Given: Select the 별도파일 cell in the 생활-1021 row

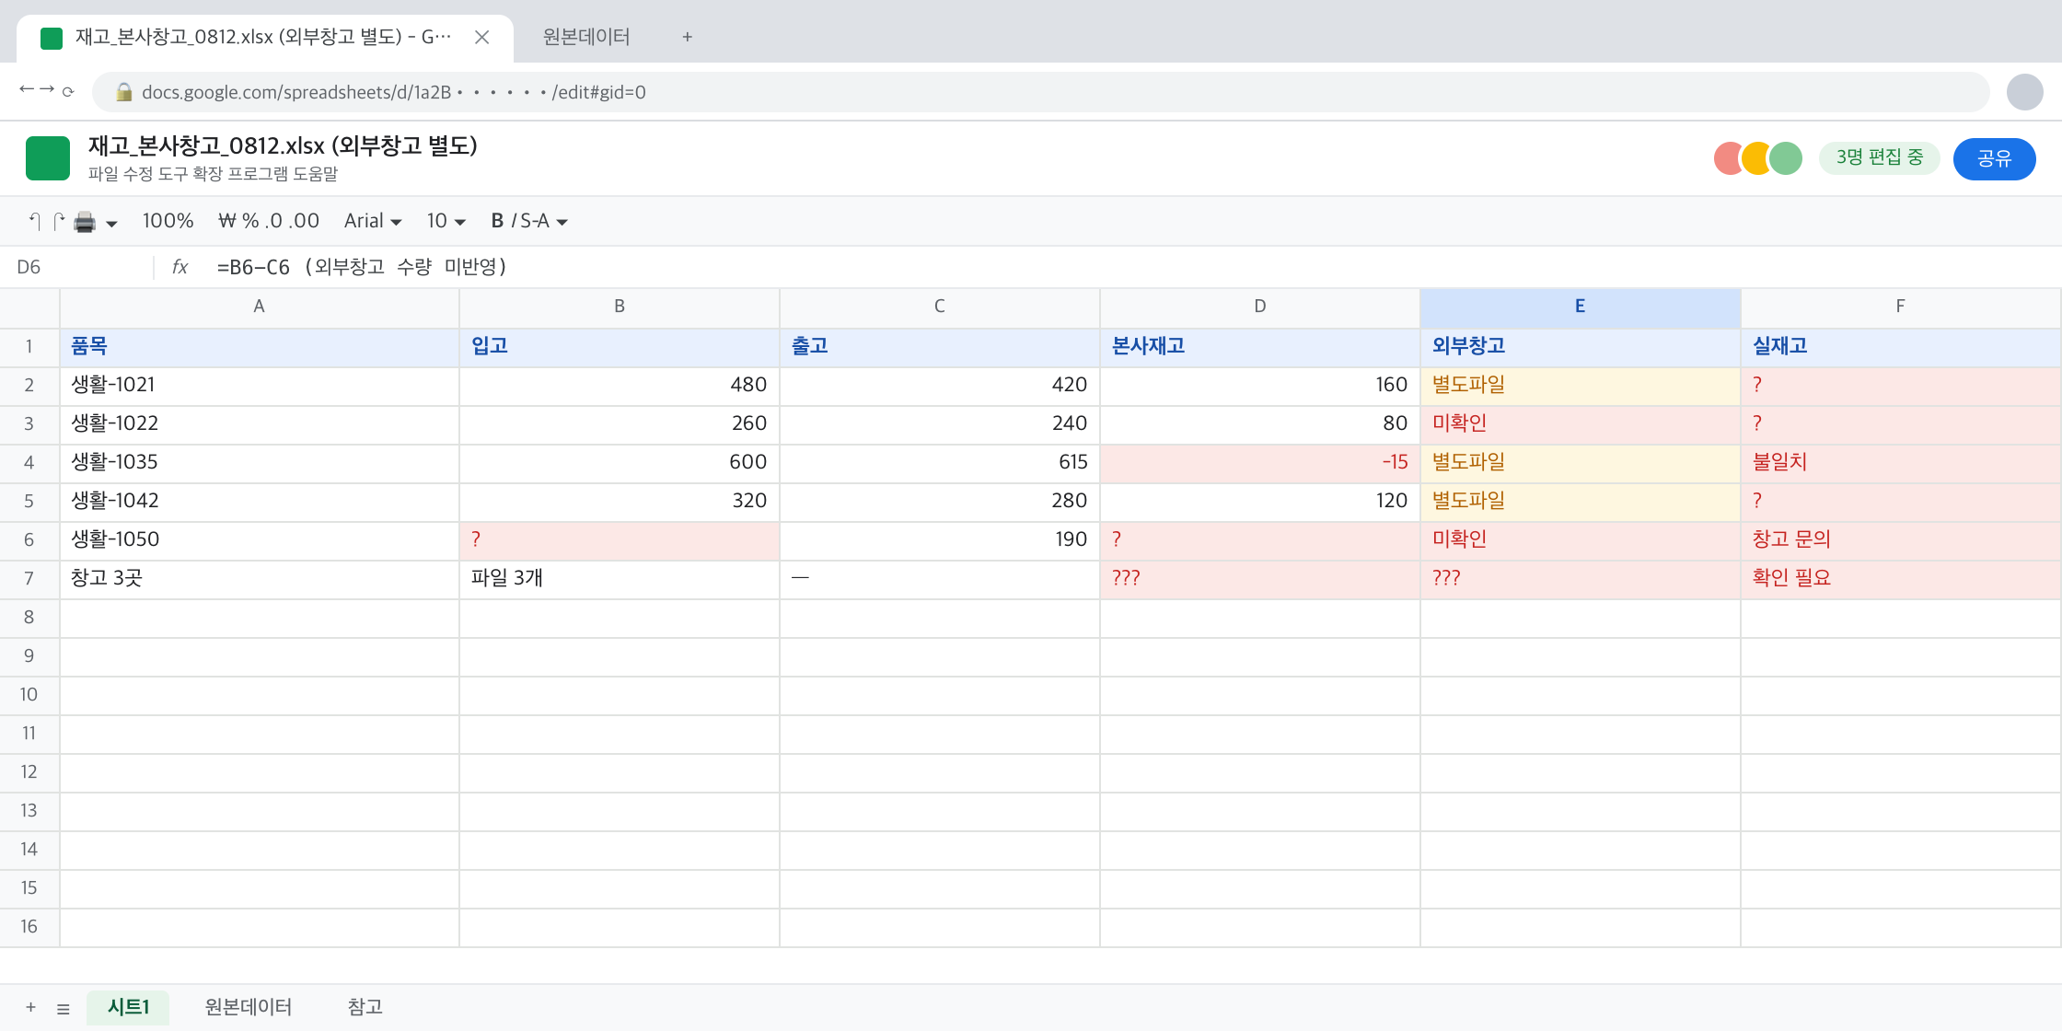Looking at the screenshot, I should (1580, 385).
